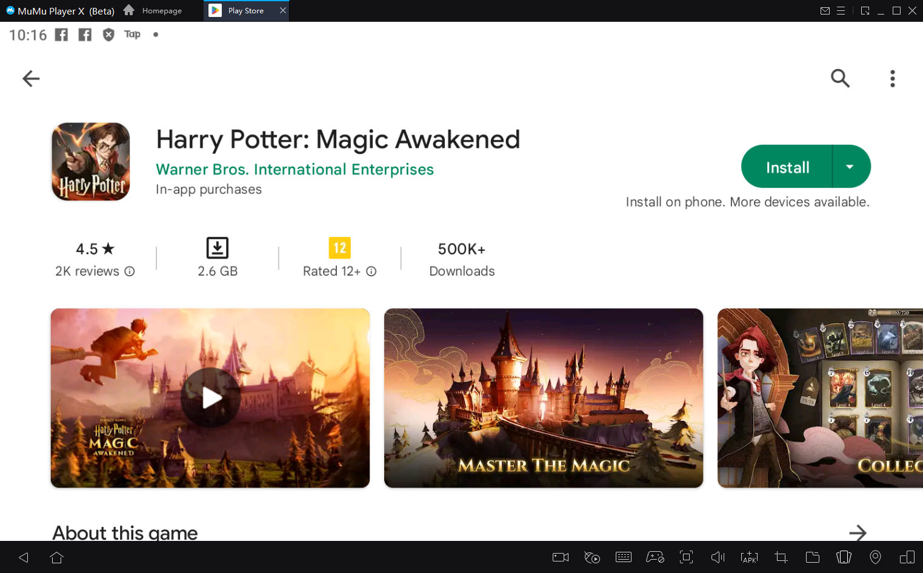
Task: Open the operation recorder icon
Action: [592, 557]
